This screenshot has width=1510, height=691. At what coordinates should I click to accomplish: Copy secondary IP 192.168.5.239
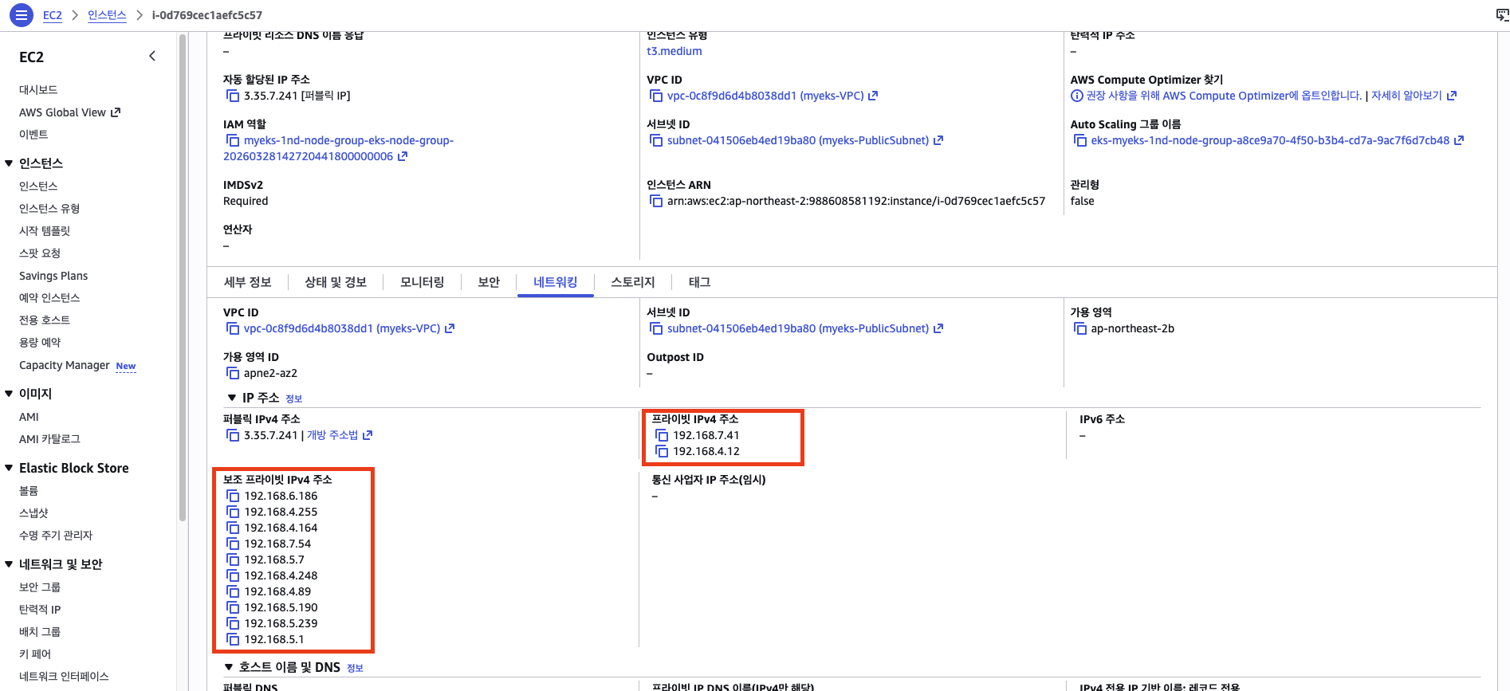point(233,623)
